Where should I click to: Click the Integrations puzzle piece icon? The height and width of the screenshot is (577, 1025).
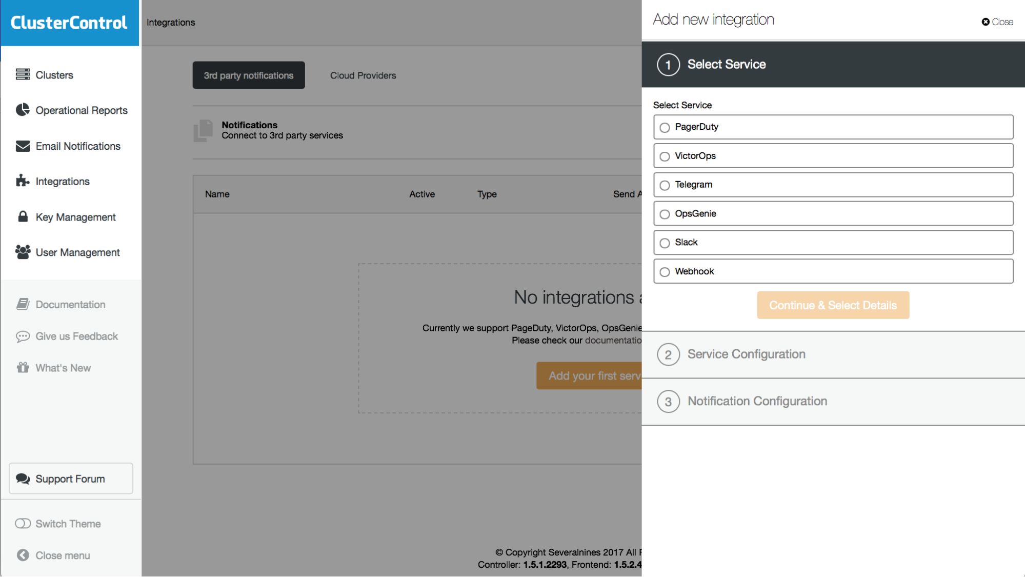pos(23,181)
